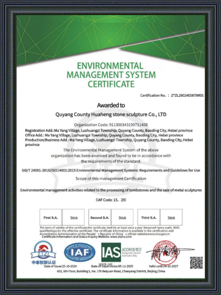221x295 pixels.
Task: Click the MSCB-349 label under IAS
Action: coord(105,264)
